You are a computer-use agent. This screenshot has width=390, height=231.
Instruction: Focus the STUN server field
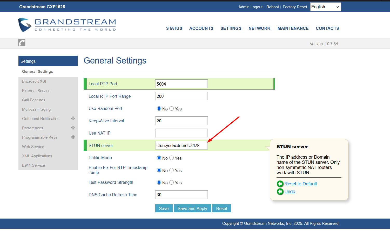(x=181, y=145)
